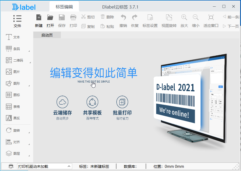Select the 条码 barcode tool

tap(13, 49)
